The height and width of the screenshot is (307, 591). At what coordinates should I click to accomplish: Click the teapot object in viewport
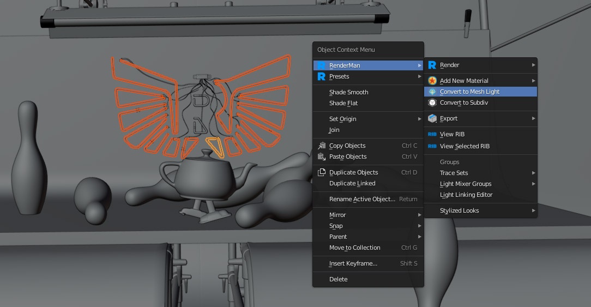click(x=206, y=176)
